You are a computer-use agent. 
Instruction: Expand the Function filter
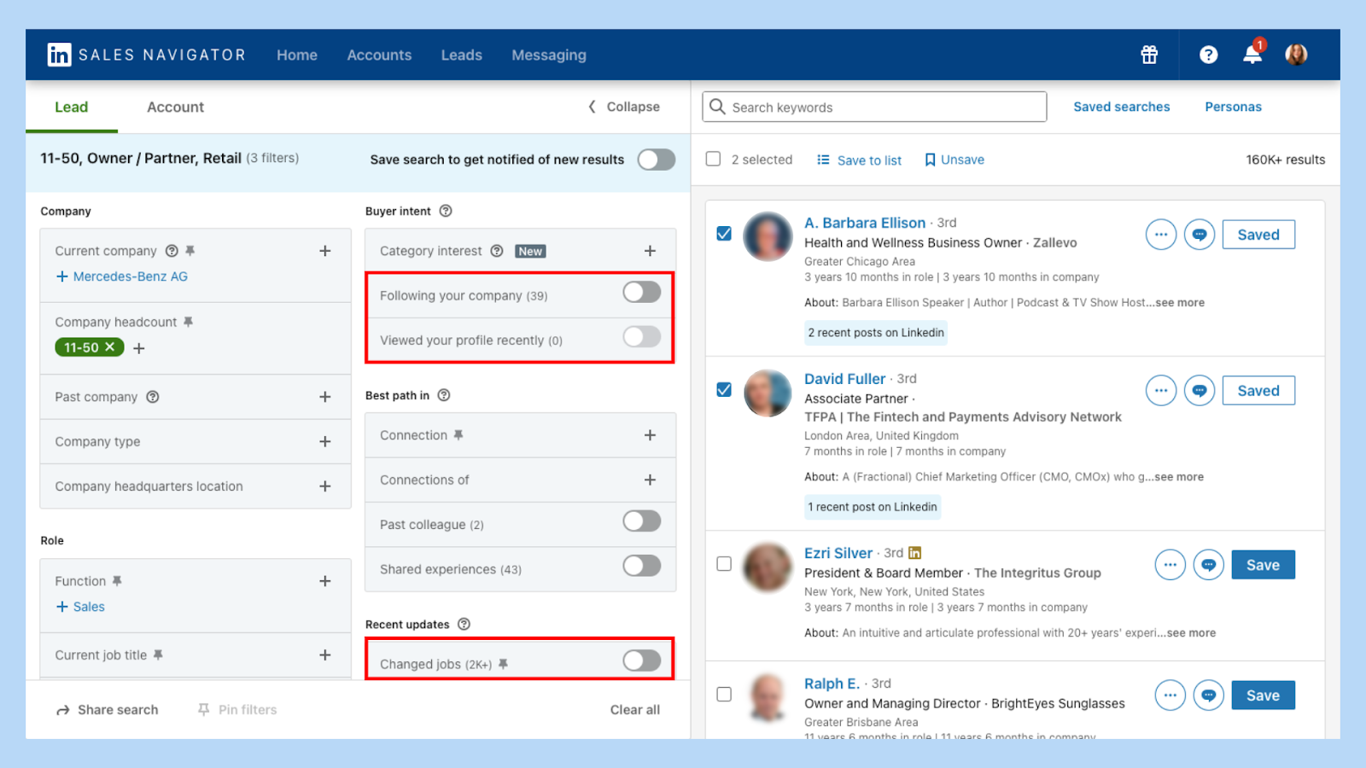(x=325, y=581)
